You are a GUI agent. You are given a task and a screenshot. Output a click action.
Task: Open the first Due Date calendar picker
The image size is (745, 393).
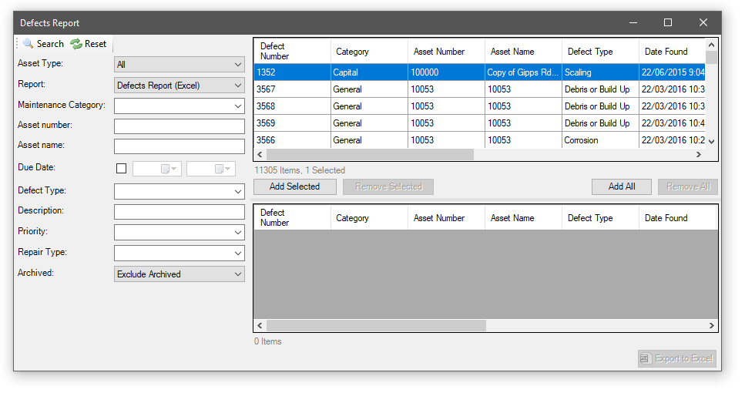(x=169, y=169)
